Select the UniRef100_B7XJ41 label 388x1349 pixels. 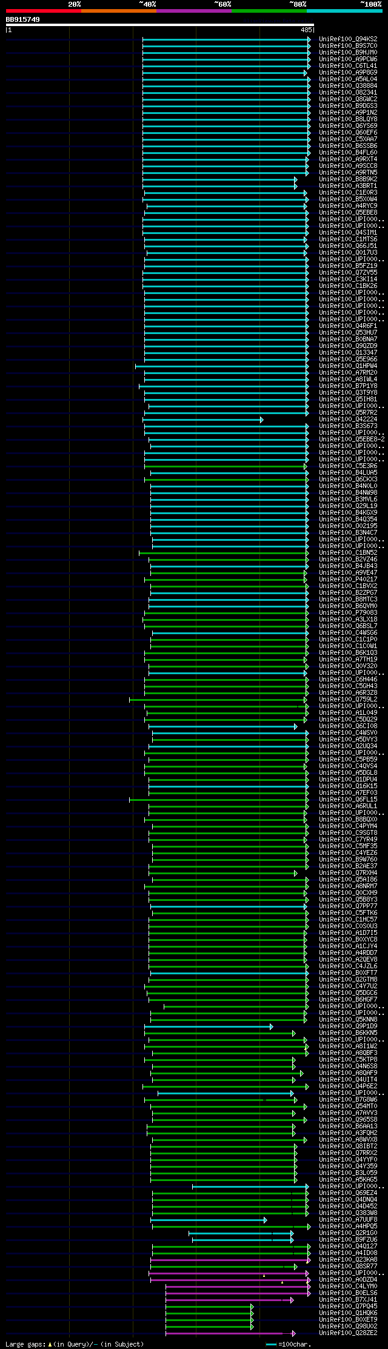[x=348, y=1299]
